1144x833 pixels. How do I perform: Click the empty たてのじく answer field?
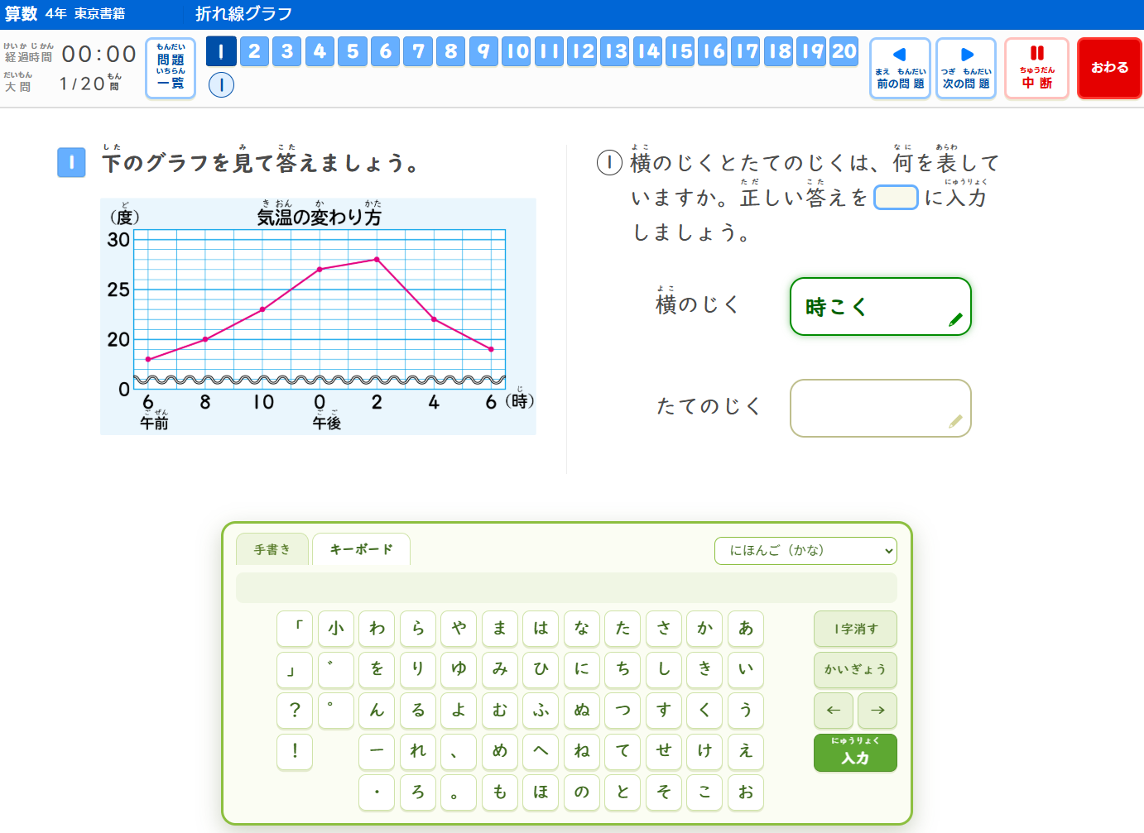(880, 408)
